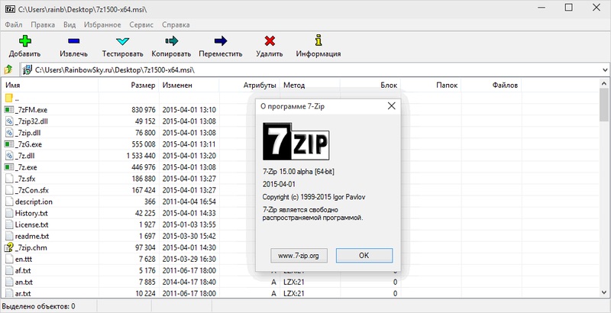Click the up-folder icon beside address bar
This screenshot has width=611, height=313.
[9, 70]
